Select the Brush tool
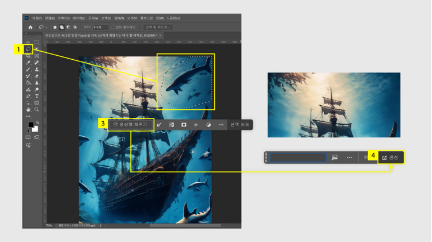Screen dimensions: 432x242 [28, 70]
